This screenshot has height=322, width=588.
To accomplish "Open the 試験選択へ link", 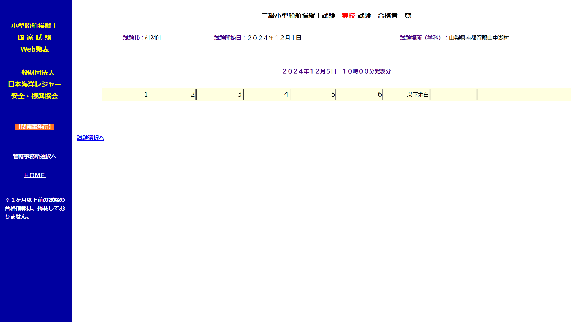I will click(90, 138).
